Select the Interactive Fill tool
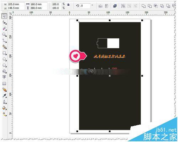The width and height of the screenshot is (178, 142). [4, 114]
